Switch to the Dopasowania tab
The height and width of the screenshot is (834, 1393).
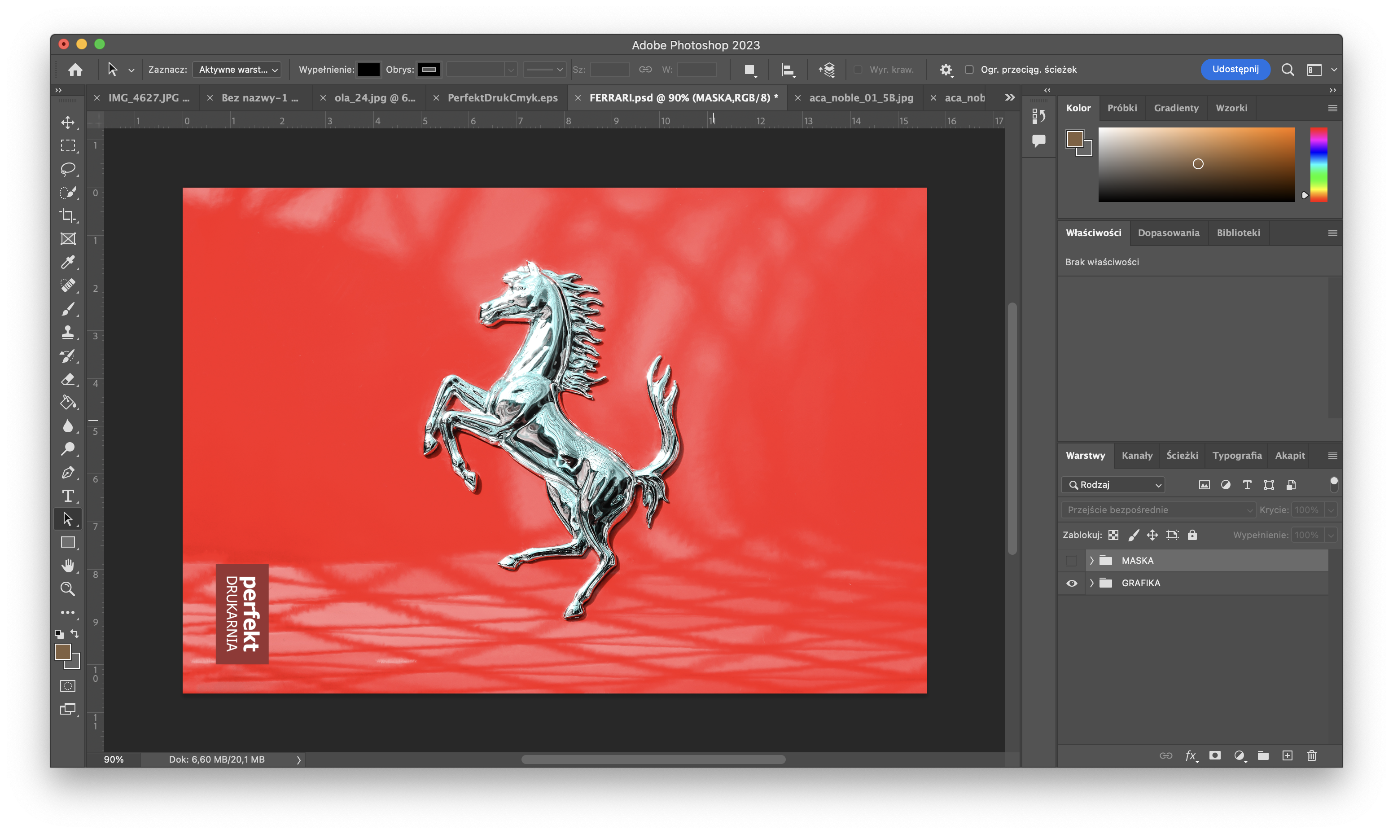coord(1169,233)
